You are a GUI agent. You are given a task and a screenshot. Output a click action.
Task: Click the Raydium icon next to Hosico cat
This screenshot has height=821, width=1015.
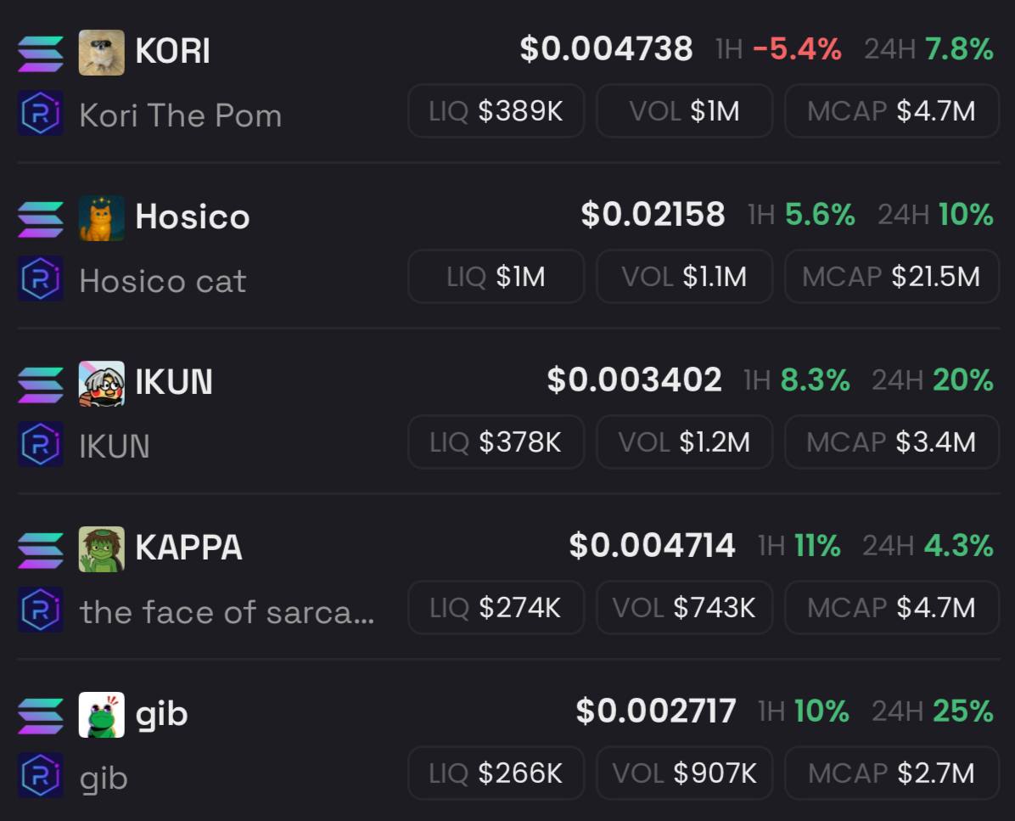[41, 278]
